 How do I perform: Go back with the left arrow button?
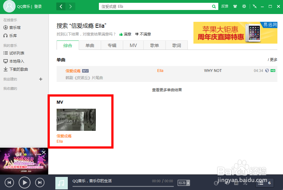pos(61,7)
